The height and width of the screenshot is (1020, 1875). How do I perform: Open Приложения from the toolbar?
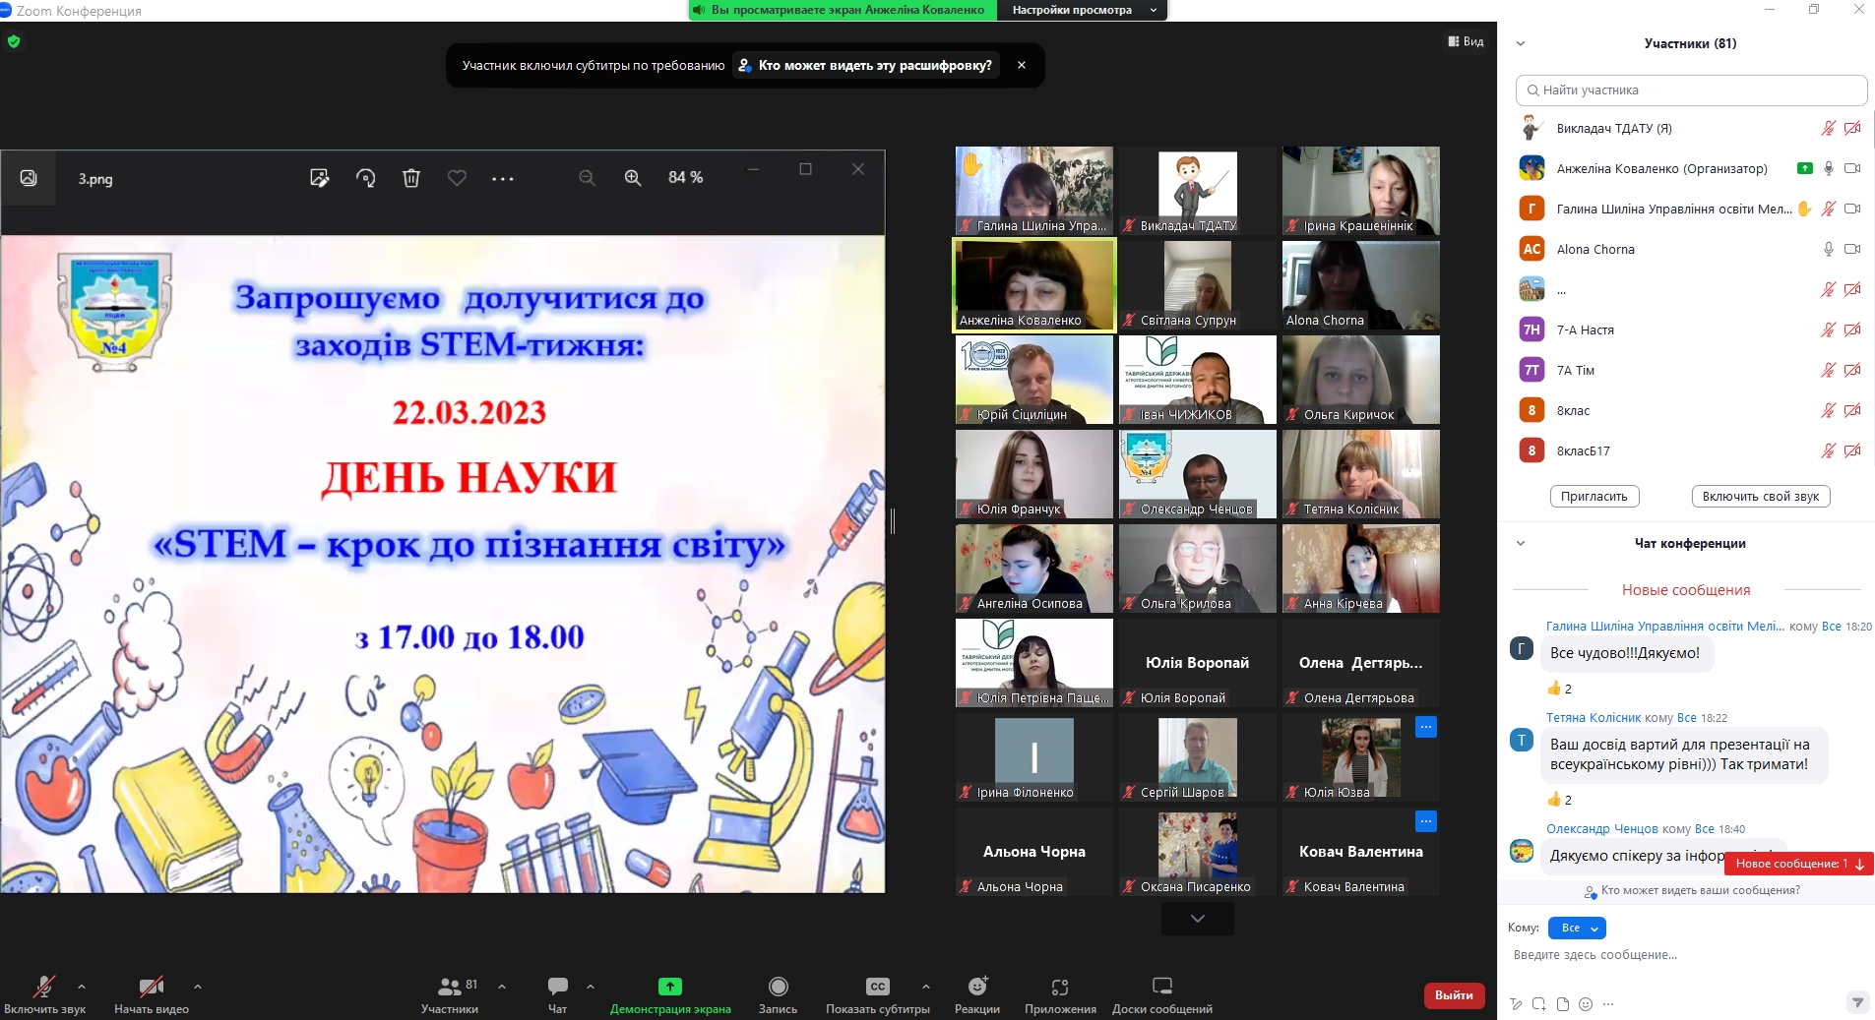coord(1060,994)
